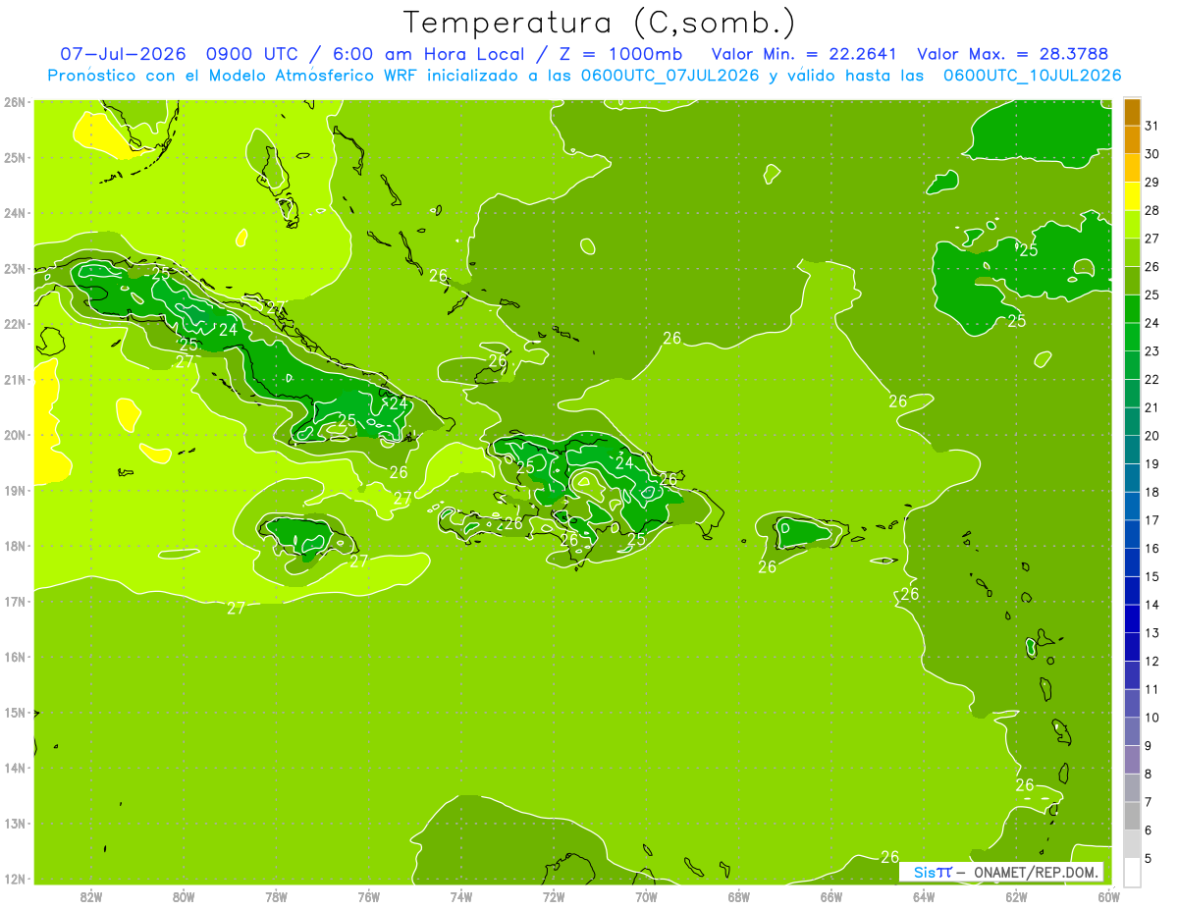Click the date text '07-Jul-2026'

pos(123,54)
